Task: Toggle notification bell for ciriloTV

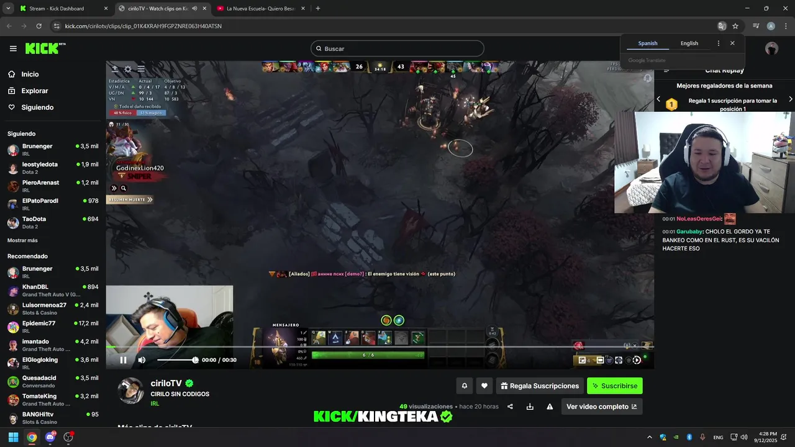Action: click(x=464, y=386)
